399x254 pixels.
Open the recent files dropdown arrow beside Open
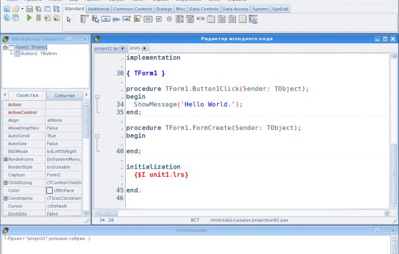point(22,9)
